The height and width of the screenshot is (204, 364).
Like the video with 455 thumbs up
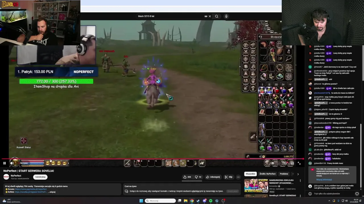187,177
